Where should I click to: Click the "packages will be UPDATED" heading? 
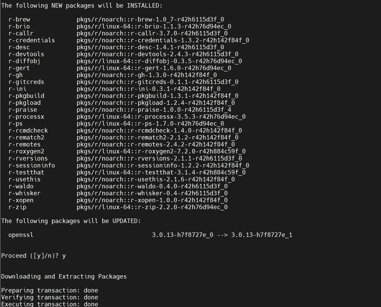[x=71, y=221]
